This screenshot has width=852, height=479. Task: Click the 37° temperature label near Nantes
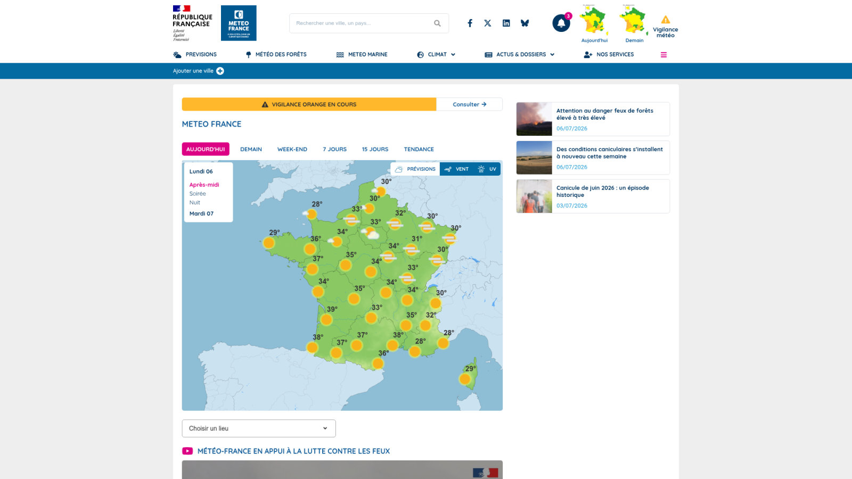coord(318,259)
